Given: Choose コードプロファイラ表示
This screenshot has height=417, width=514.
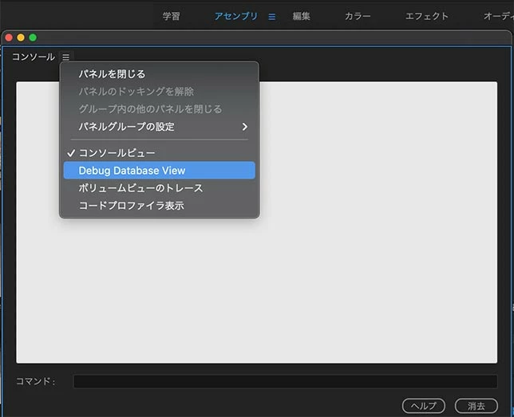Looking at the screenshot, I should point(159,206).
